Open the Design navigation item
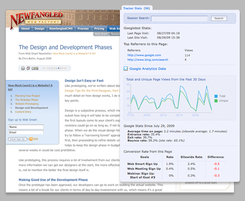Viewport: 245px width, 201px height. [39, 28]
